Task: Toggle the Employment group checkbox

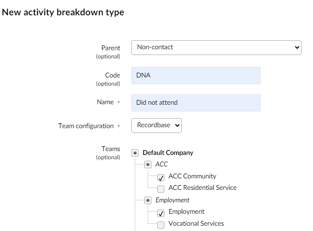Action: point(148,200)
